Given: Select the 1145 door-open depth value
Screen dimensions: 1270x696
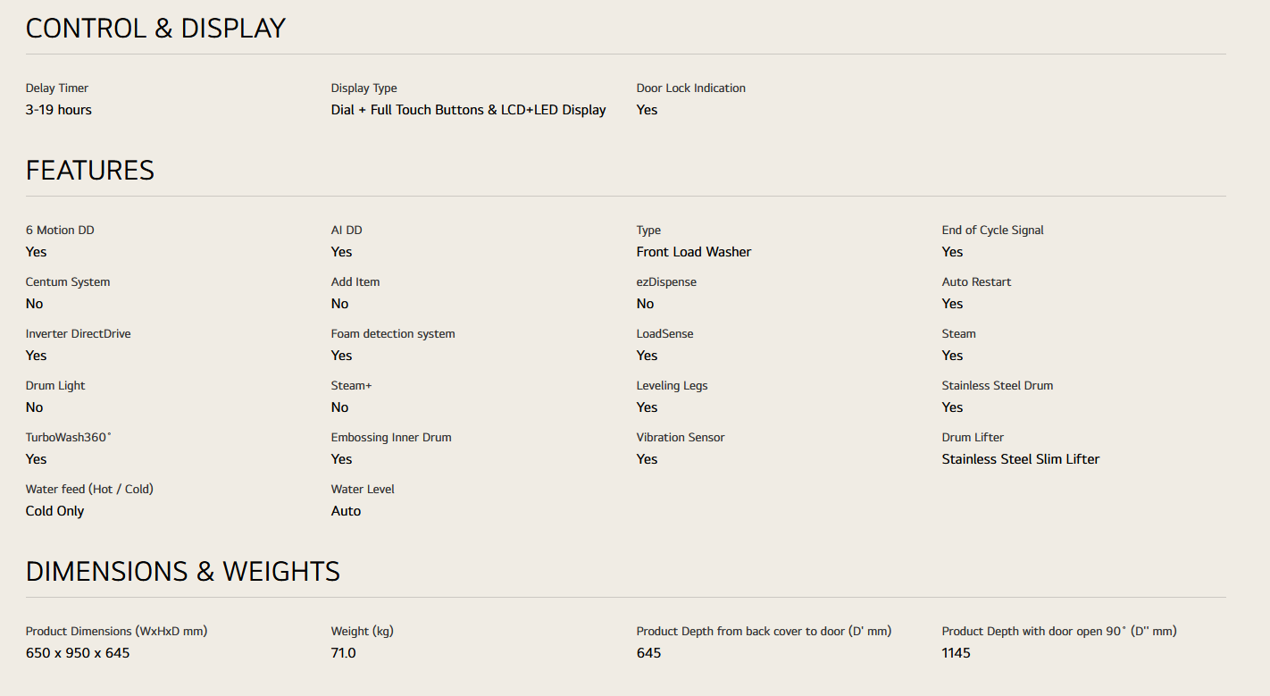Looking at the screenshot, I should click(956, 653).
